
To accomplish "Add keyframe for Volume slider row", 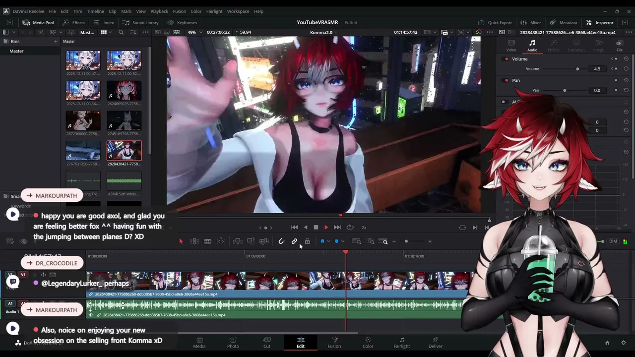I will click(616, 69).
